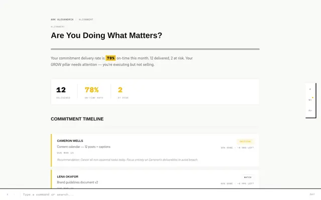Select the ALIGNMENT breadcrumb item
The height and width of the screenshot is (200, 321).
(x=86, y=19)
